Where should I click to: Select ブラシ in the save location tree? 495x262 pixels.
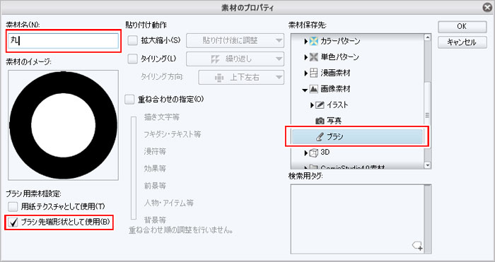pyautogui.click(x=357, y=137)
